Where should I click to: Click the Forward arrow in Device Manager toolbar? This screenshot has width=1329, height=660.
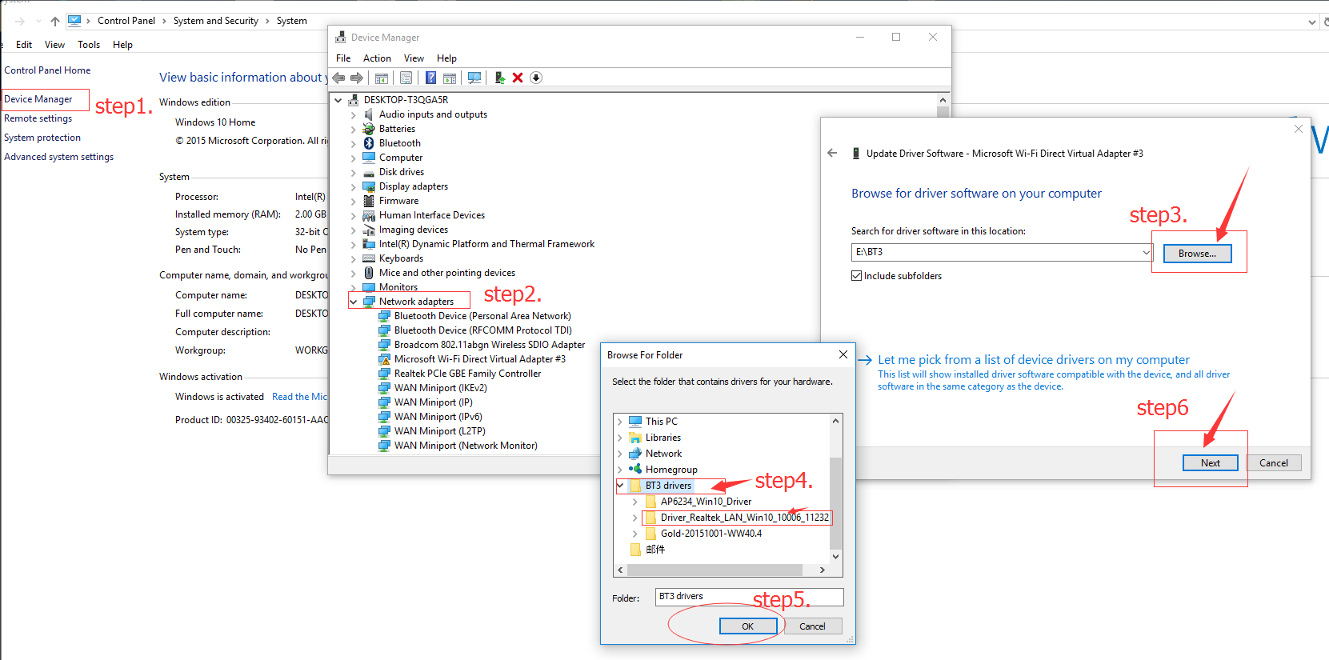357,78
